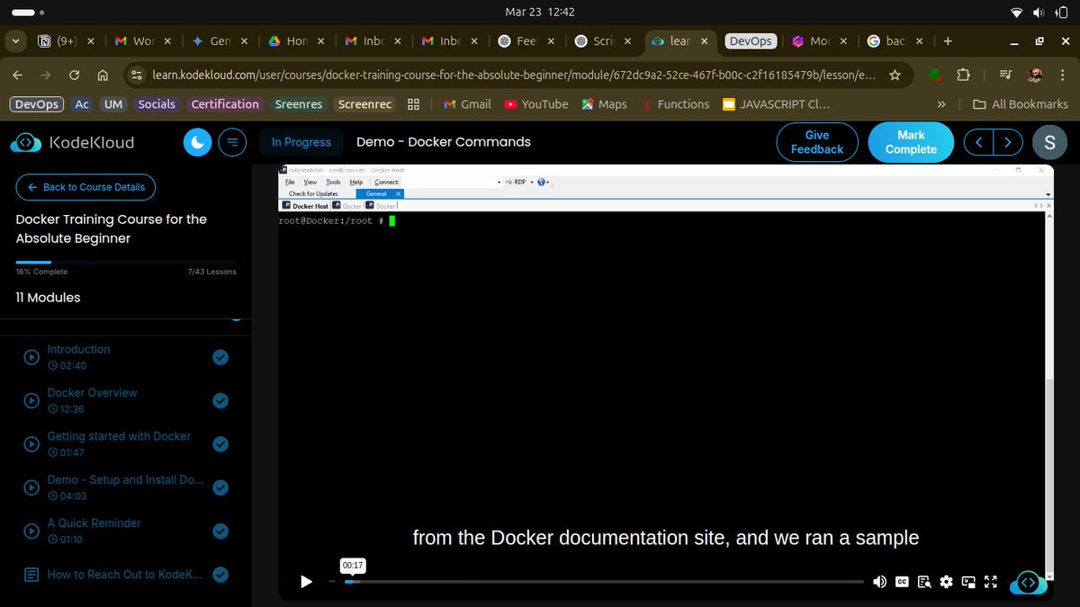Viewport: 1080px width, 607px height.
Task: Collapse sidebar with hamburger menu button
Action: (233, 142)
